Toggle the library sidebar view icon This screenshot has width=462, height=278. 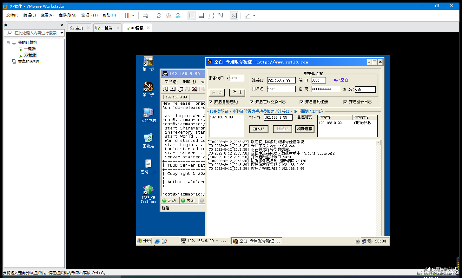(x=192, y=16)
